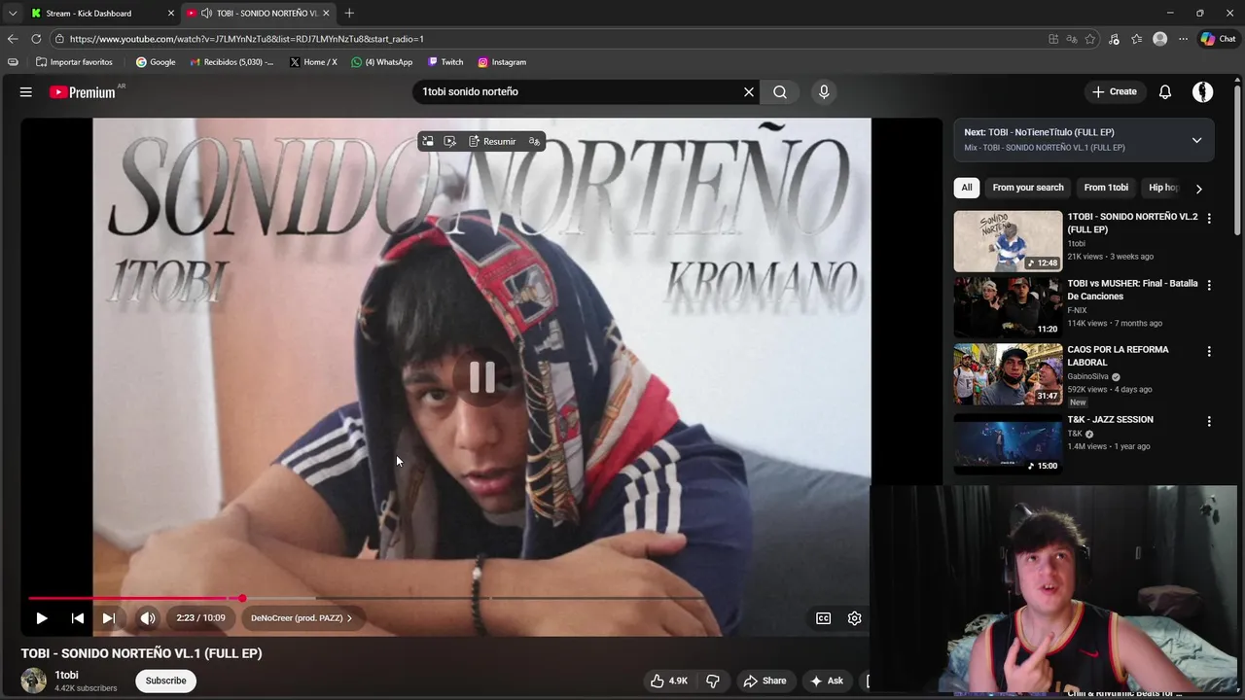Click the picture-in-picture overlay icon
The image size is (1245, 700).
(x=427, y=141)
